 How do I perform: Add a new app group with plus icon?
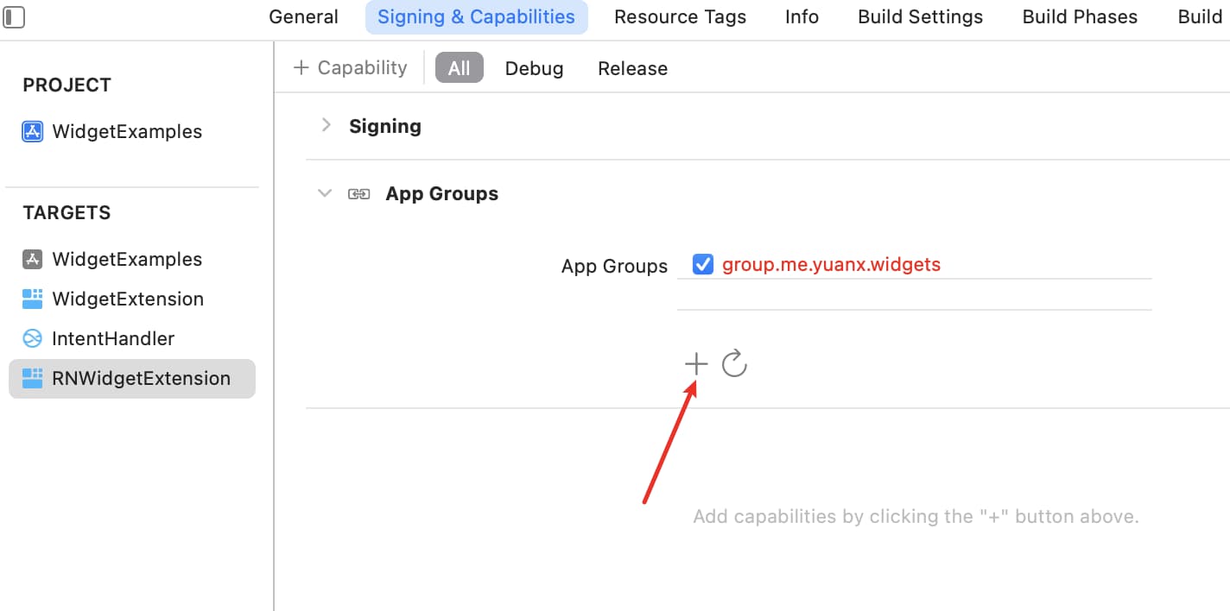pos(695,364)
